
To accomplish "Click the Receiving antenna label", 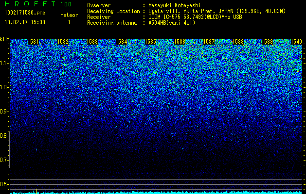I will [112, 23].
